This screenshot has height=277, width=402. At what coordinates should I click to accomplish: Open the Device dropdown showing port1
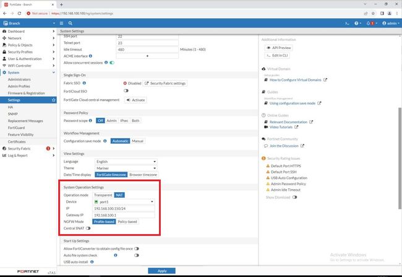[x=124, y=202]
